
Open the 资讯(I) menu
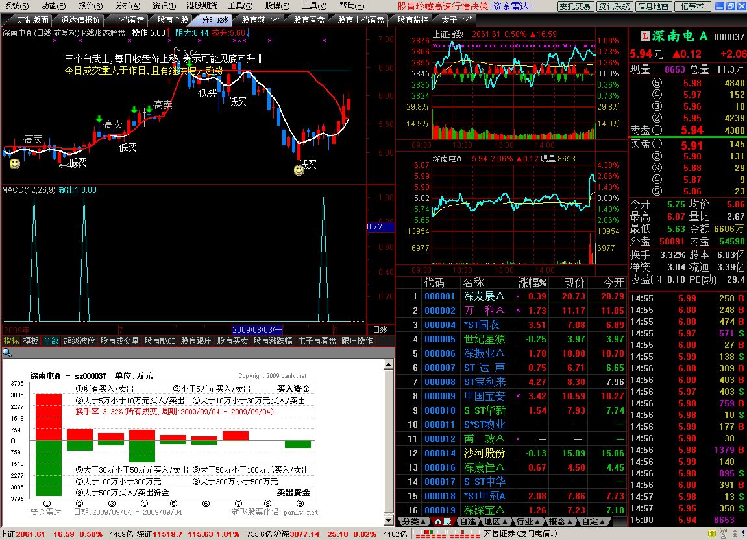pyautogui.click(x=164, y=6)
